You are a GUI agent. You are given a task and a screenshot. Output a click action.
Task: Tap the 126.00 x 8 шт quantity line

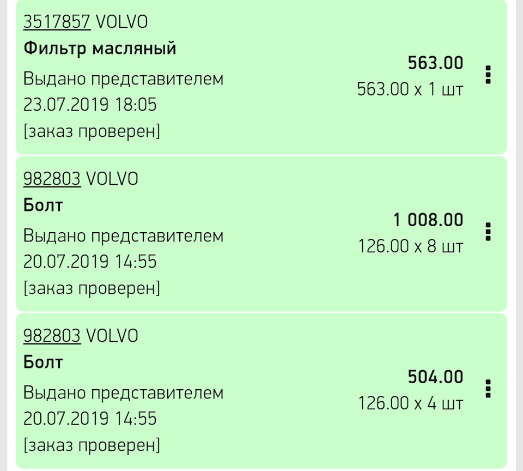[411, 246]
